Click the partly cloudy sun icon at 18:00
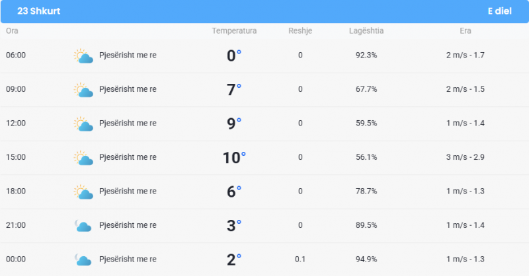The image size is (529, 276). tap(83, 191)
